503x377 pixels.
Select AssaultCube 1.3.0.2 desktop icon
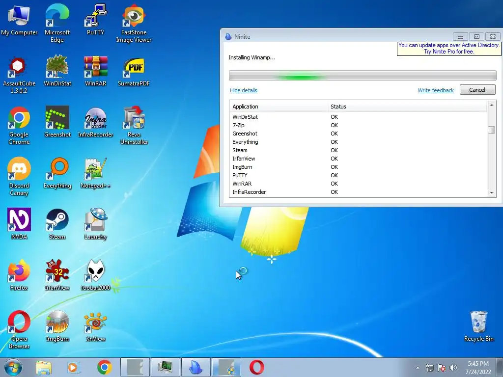(19, 75)
